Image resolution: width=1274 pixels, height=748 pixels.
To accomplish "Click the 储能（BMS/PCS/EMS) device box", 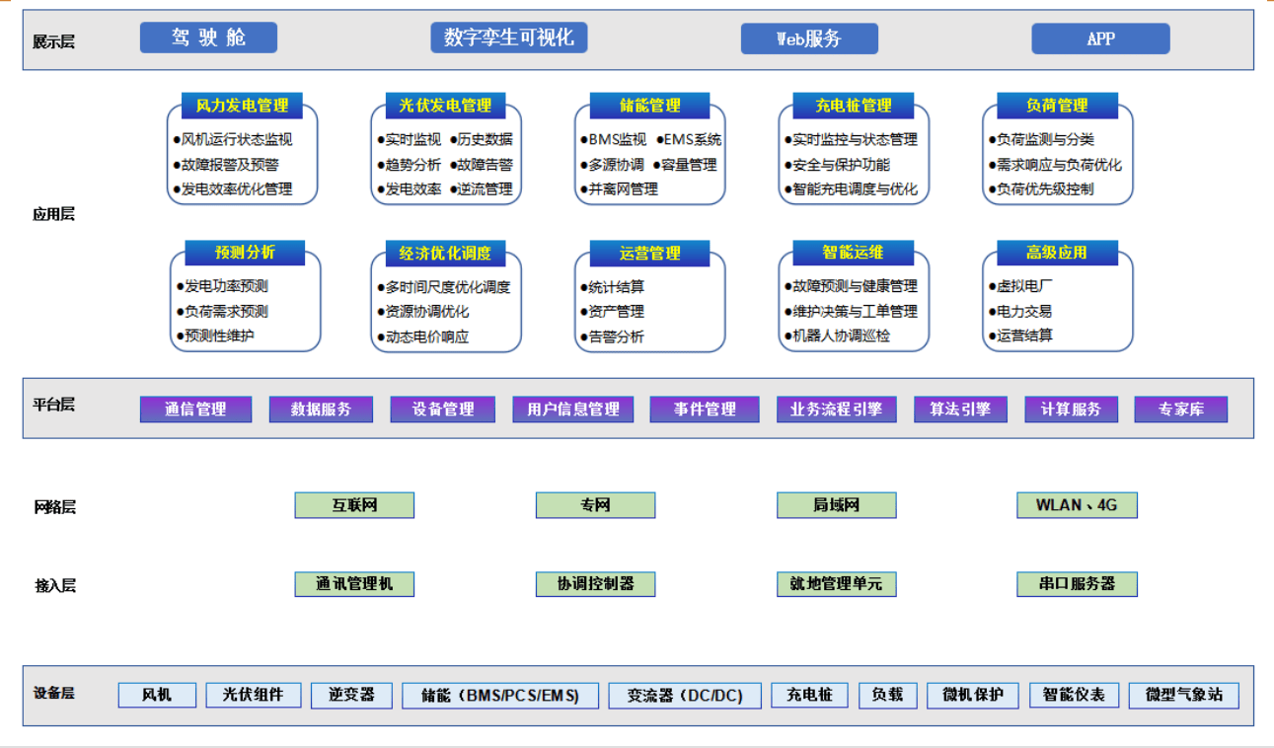I will coord(500,696).
